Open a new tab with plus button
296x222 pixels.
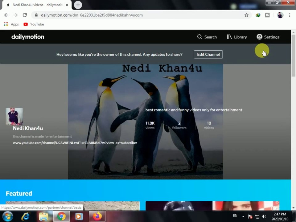click(x=78, y=5)
